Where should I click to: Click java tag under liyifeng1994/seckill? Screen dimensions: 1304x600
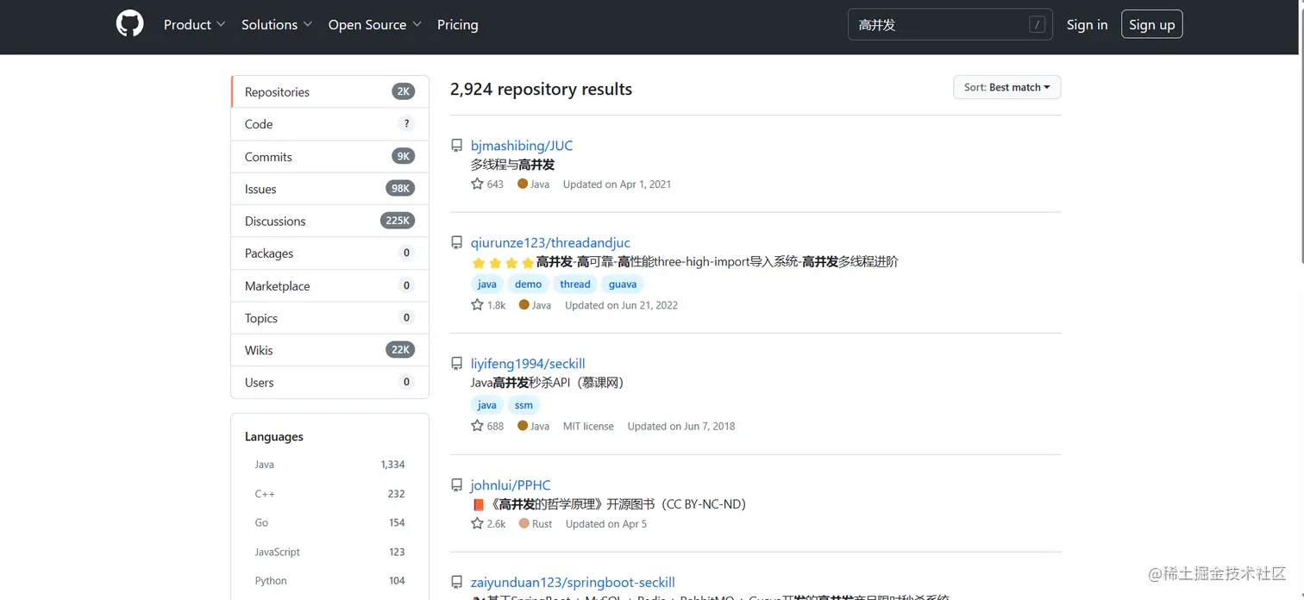point(487,405)
